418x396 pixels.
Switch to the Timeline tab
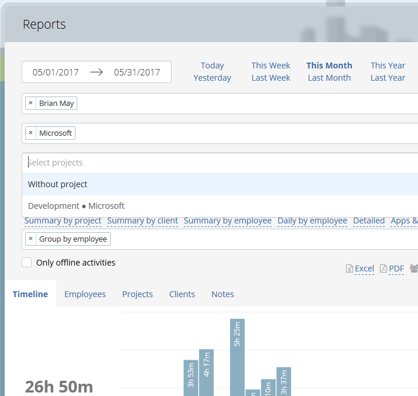(x=30, y=294)
